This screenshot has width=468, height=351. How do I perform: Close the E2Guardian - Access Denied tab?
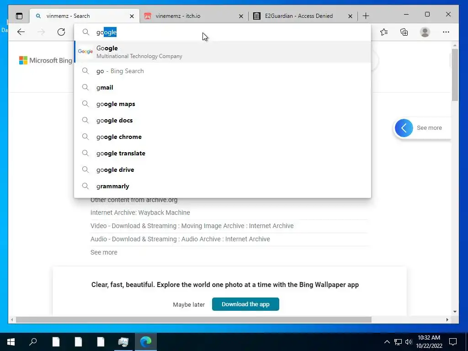(x=351, y=16)
